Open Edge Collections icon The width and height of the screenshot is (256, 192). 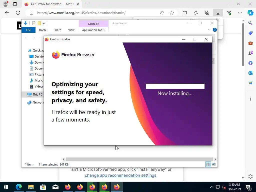(x=207, y=13)
